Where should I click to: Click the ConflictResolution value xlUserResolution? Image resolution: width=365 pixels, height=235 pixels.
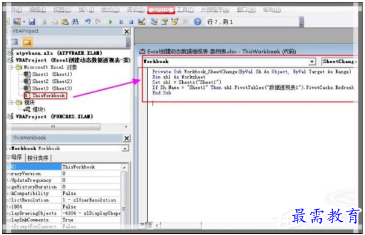[x=91, y=200]
